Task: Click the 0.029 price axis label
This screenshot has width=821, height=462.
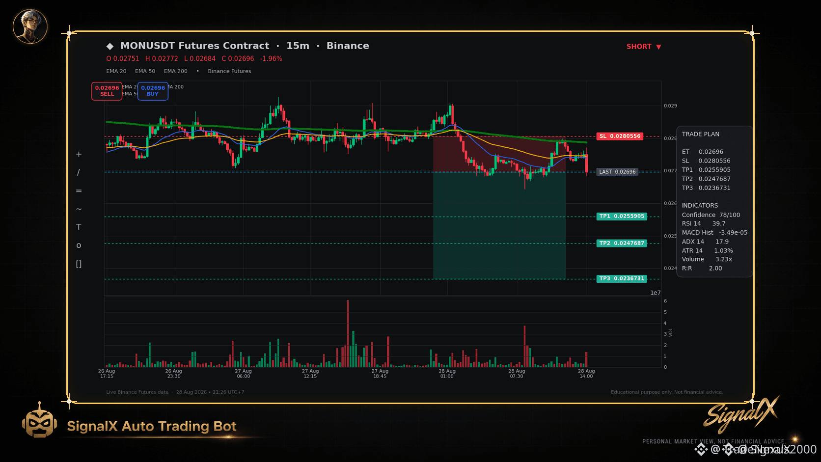Action: point(670,106)
